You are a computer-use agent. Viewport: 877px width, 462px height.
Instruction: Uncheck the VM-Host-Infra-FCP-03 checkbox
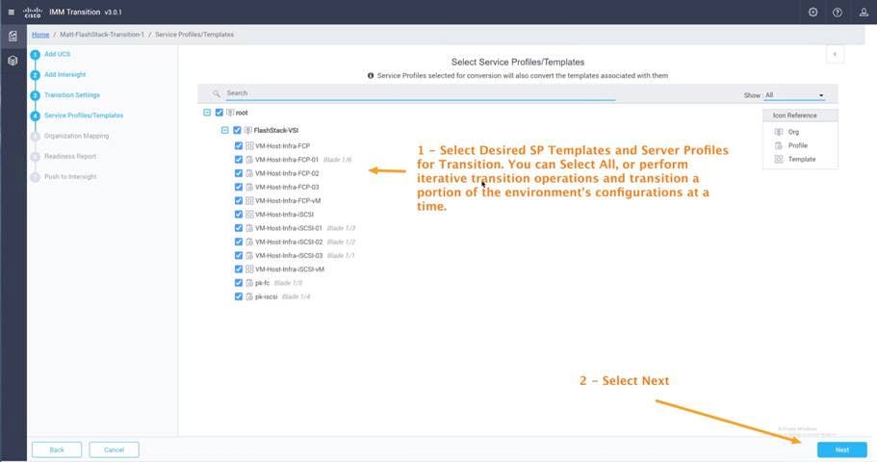tap(239, 187)
